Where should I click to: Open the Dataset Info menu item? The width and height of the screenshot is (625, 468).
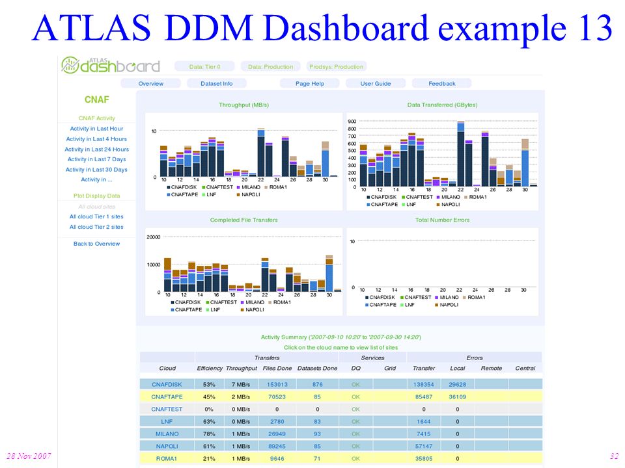[216, 83]
